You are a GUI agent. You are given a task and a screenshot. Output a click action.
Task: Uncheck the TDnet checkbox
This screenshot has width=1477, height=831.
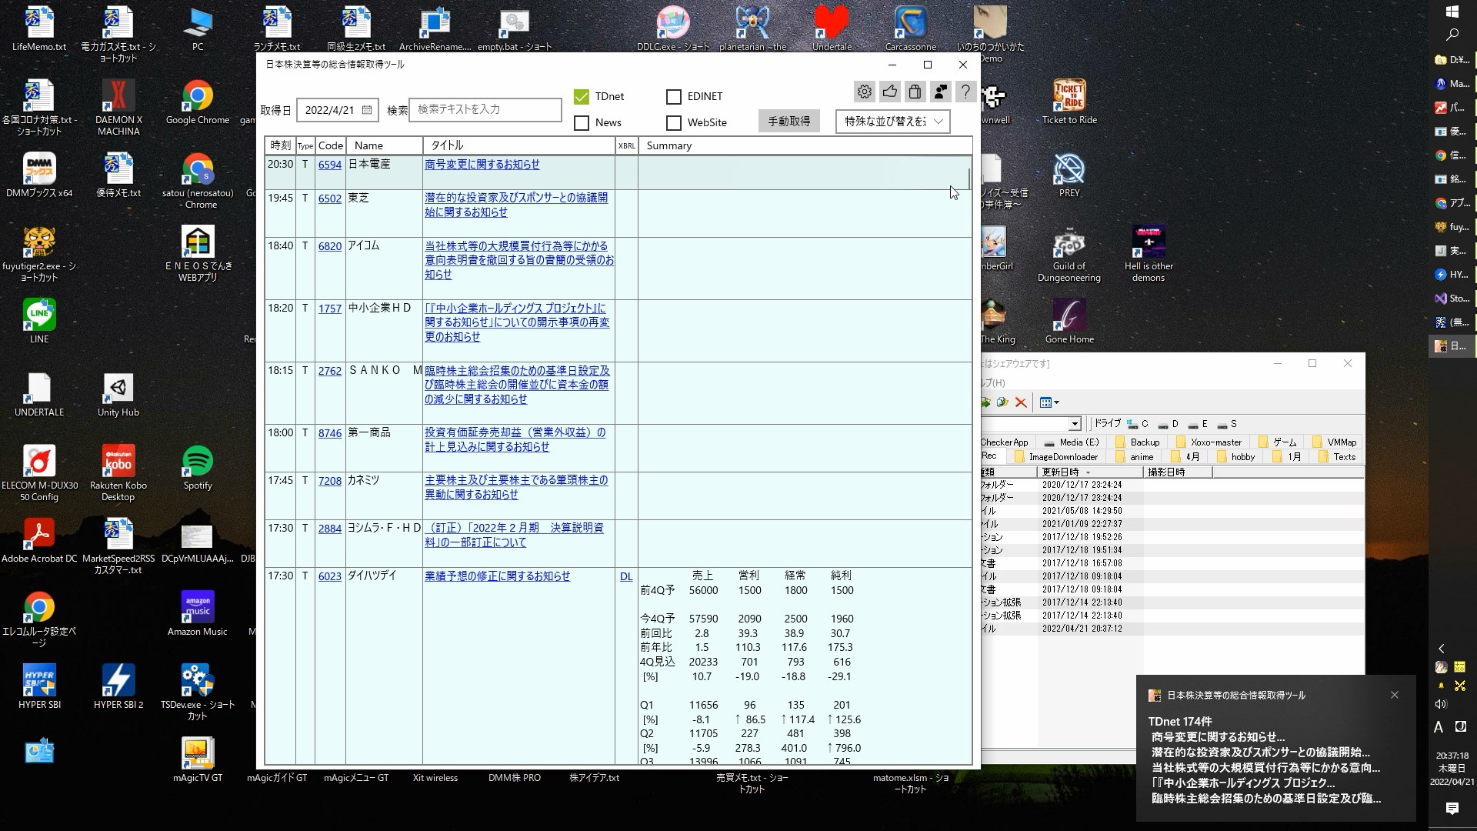(582, 97)
